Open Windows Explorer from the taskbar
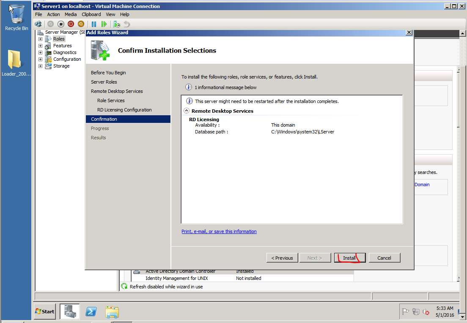Screen dimensions: 467x323 [x=112, y=312]
